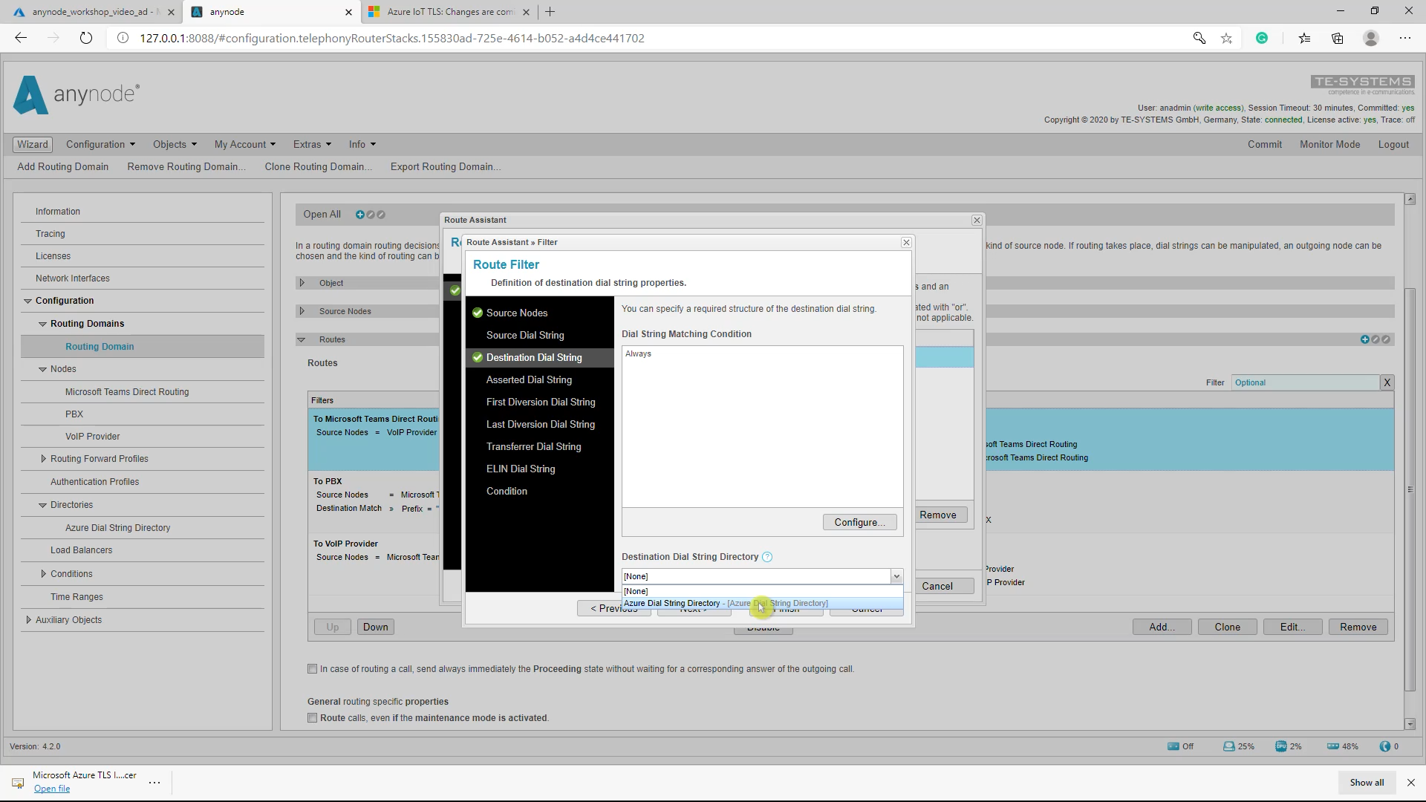
Task: Select Azure Dial String Directory option
Action: click(x=762, y=604)
